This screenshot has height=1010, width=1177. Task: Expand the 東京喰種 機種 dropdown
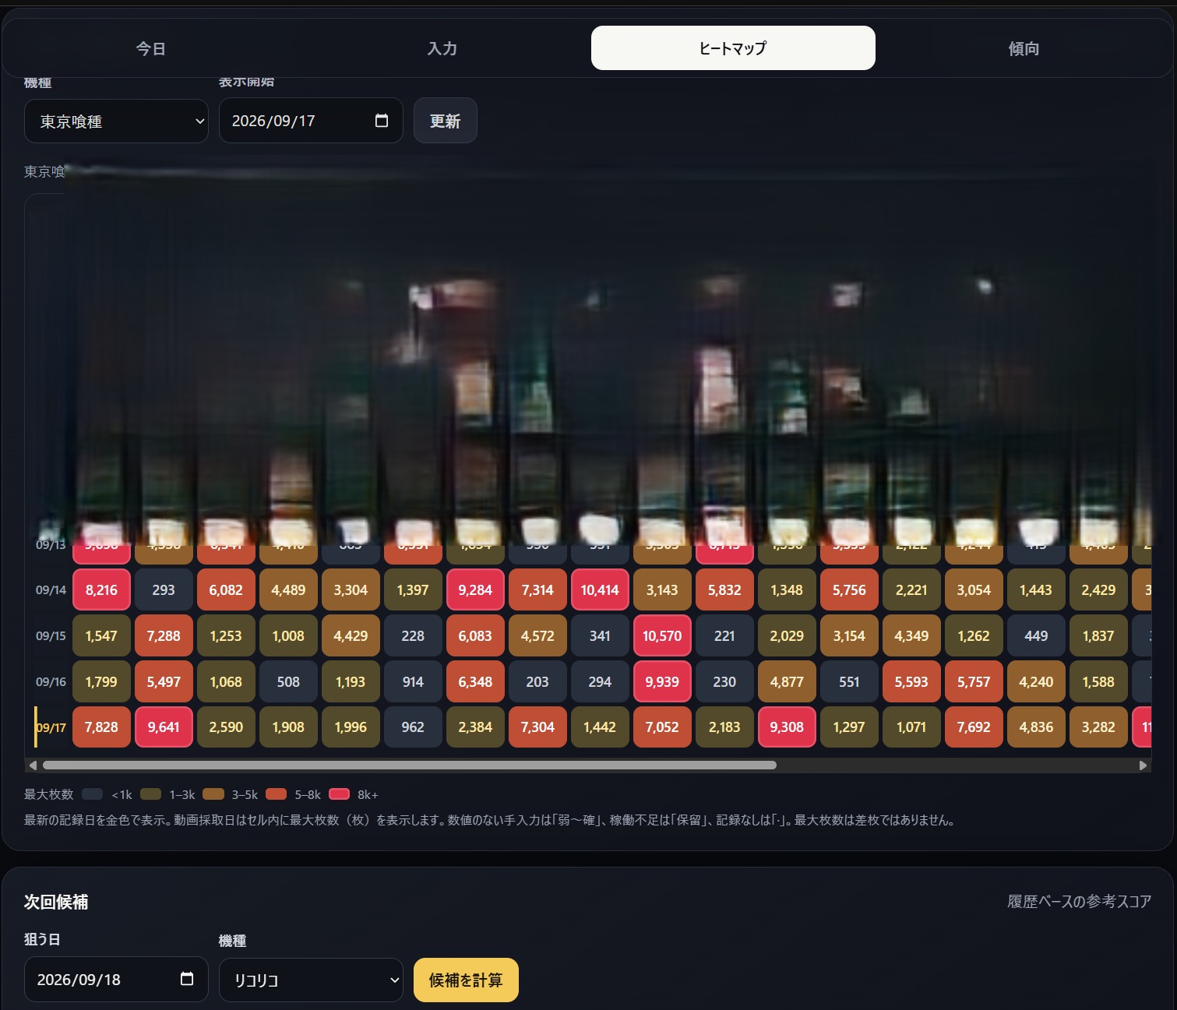pos(116,121)
